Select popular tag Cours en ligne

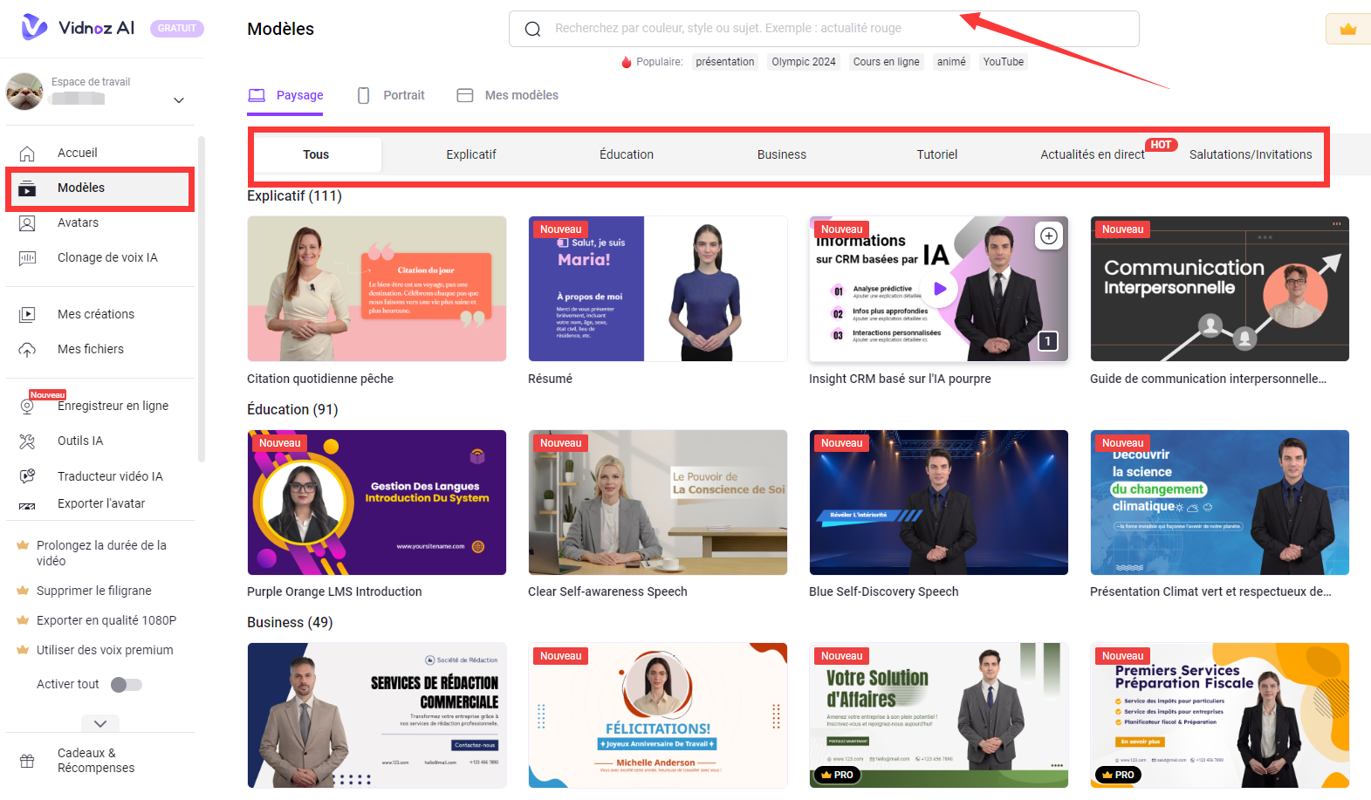tap(886, 62)
